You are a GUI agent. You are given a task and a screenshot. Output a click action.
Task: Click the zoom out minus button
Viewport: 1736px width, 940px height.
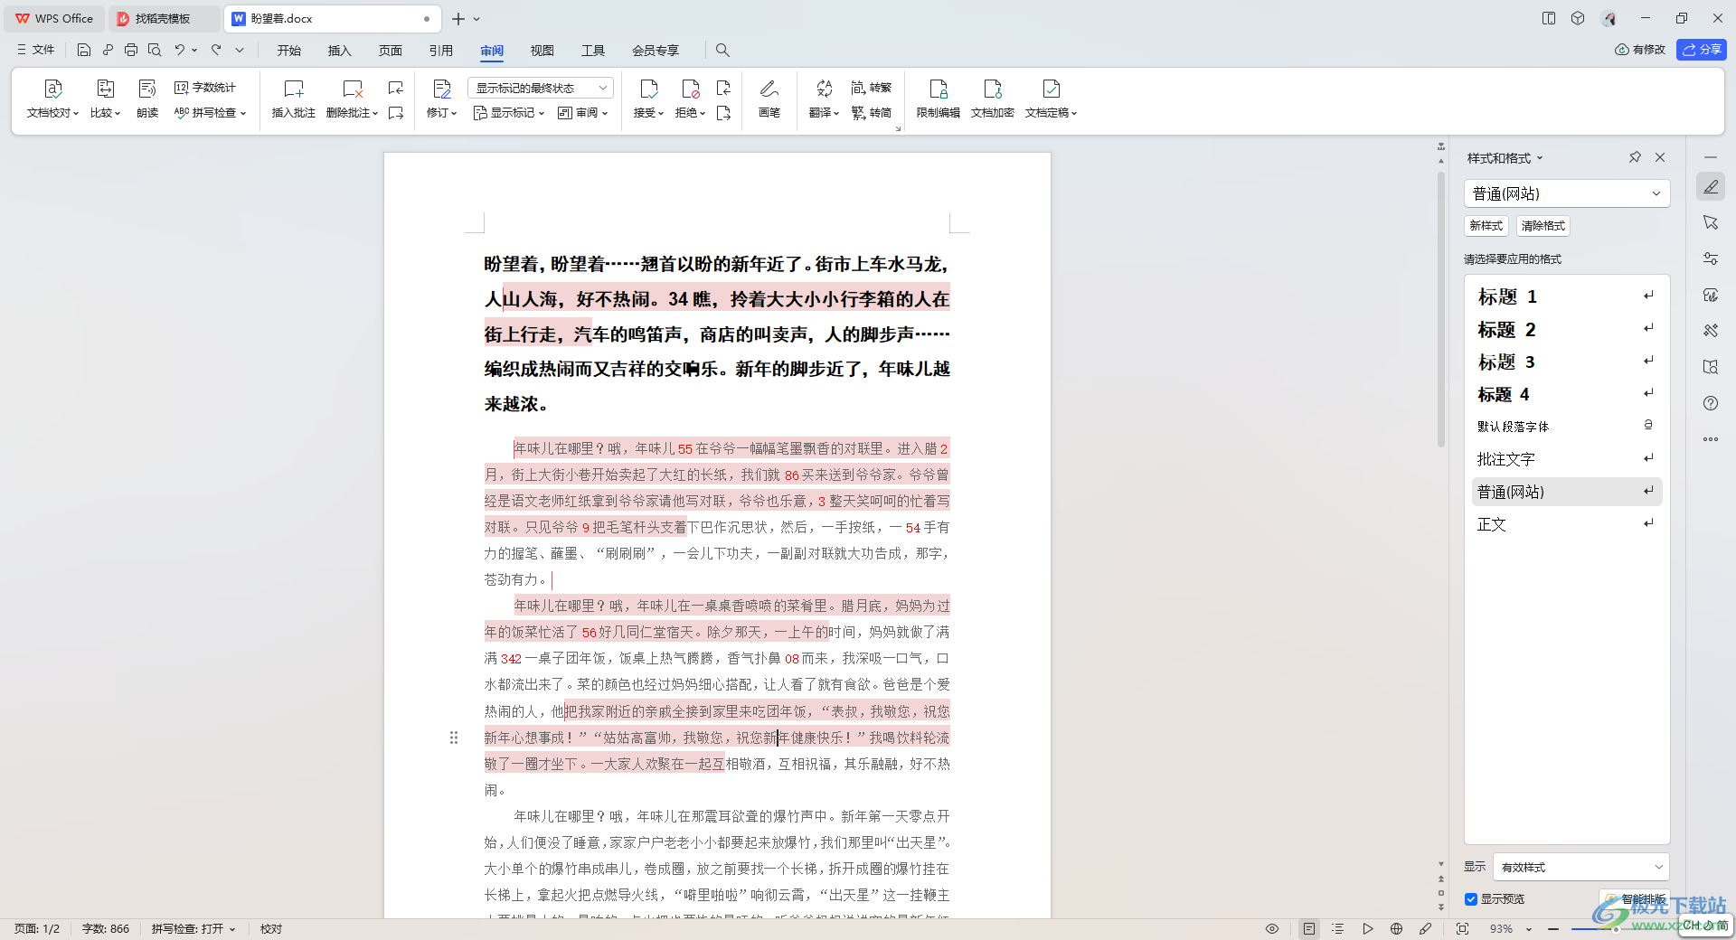click(x=1553, y=928)
